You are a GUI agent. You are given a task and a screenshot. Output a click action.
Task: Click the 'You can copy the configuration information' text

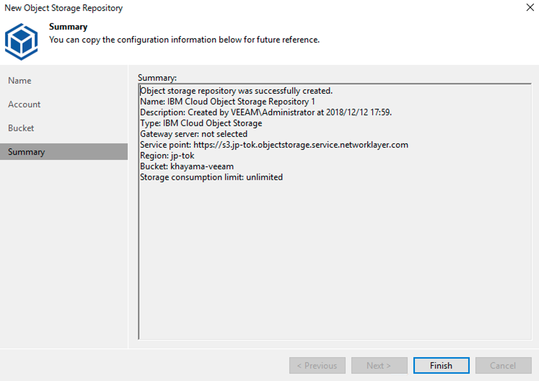[184, 40]
